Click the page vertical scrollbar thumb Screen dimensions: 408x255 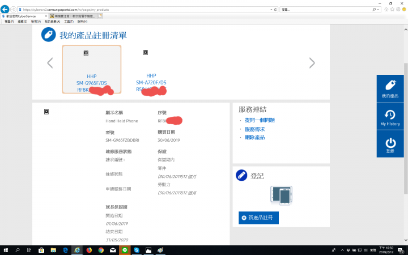[x=406, y=129]
